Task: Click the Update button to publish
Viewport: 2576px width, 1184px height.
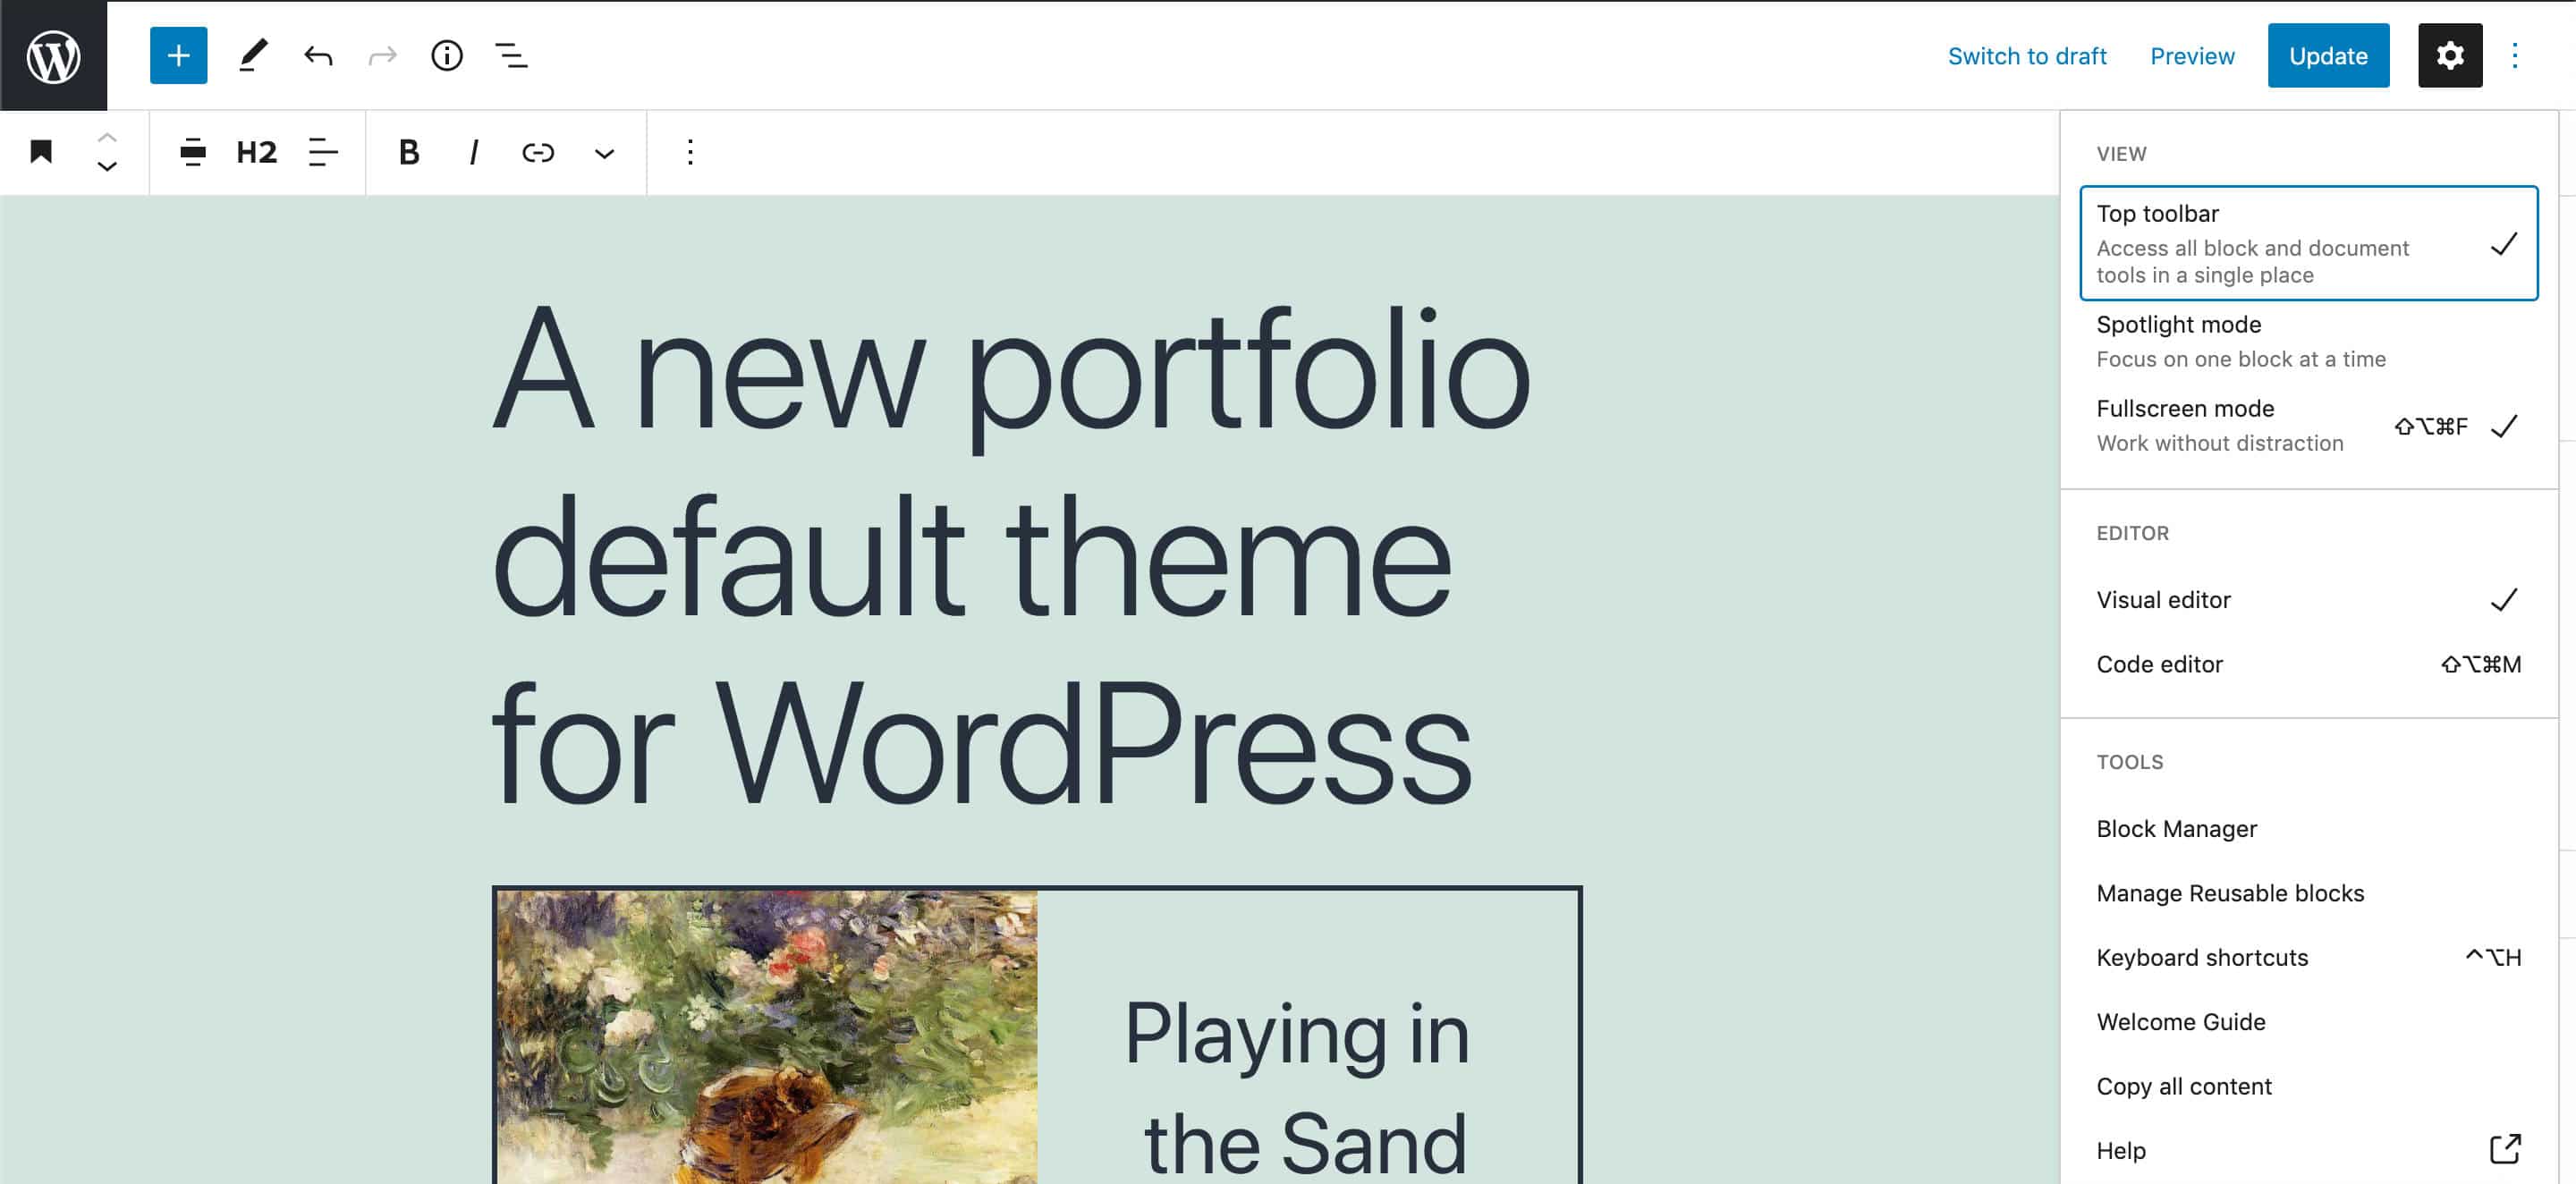Action: point(2328,55)
